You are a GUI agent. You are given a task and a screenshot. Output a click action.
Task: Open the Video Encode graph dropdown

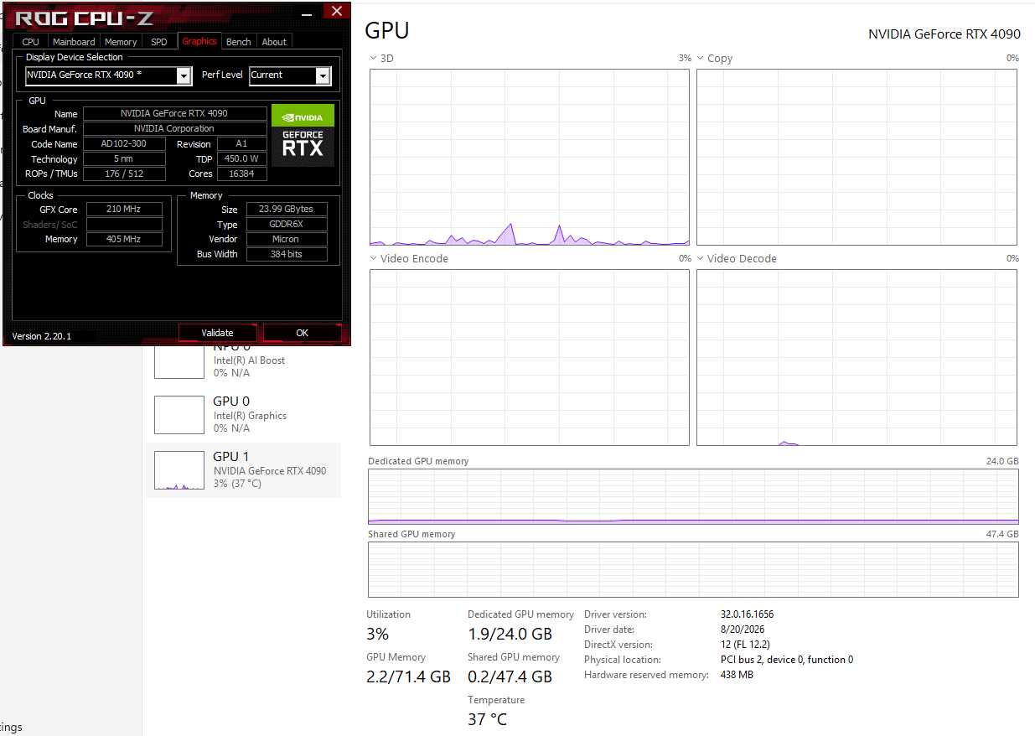point(374,259)
